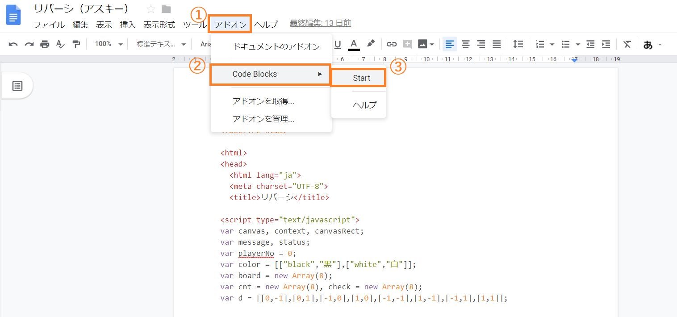
Task: Print the document via printer icon
Action: click(45, 44)
